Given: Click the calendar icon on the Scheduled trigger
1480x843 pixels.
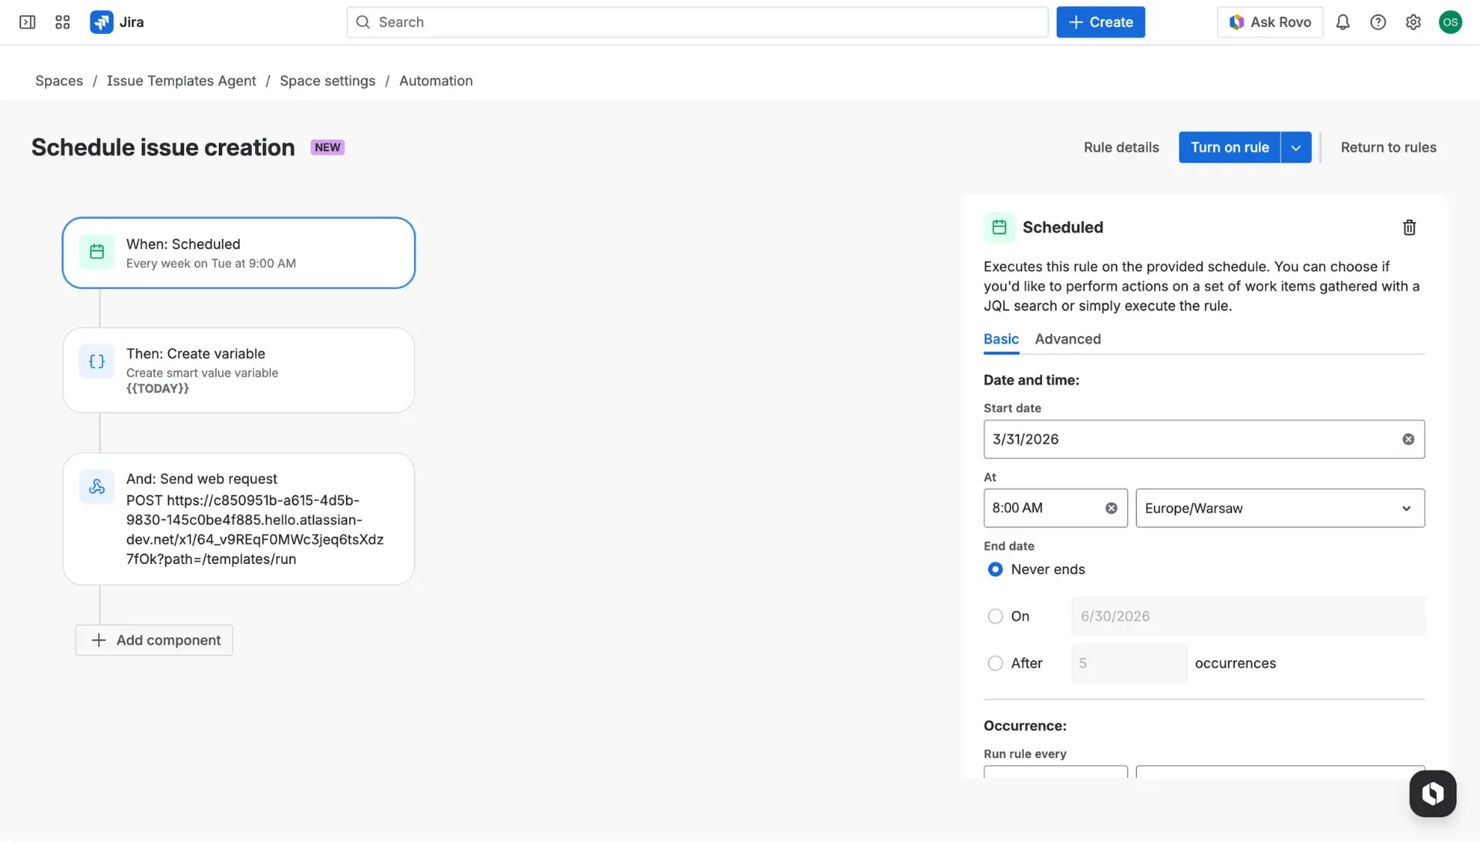Looking at the screenshot, I should coord(96,251).
